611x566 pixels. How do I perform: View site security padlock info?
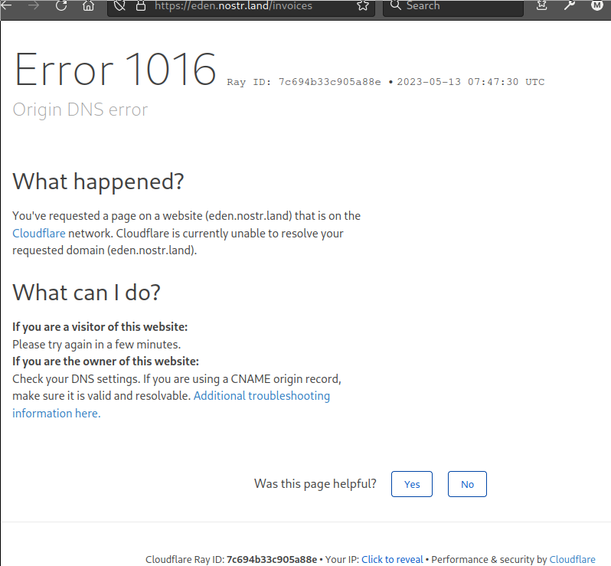(140, 5)
